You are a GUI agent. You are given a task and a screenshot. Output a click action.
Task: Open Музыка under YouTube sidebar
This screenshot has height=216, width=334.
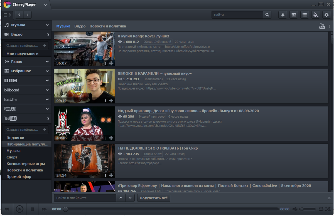13,151
